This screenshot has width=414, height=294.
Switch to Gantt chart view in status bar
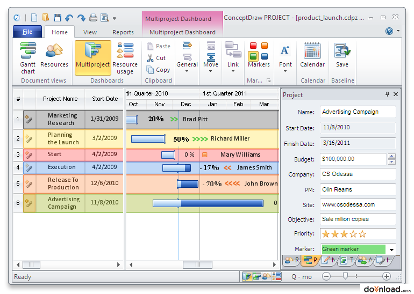[256, 276]
